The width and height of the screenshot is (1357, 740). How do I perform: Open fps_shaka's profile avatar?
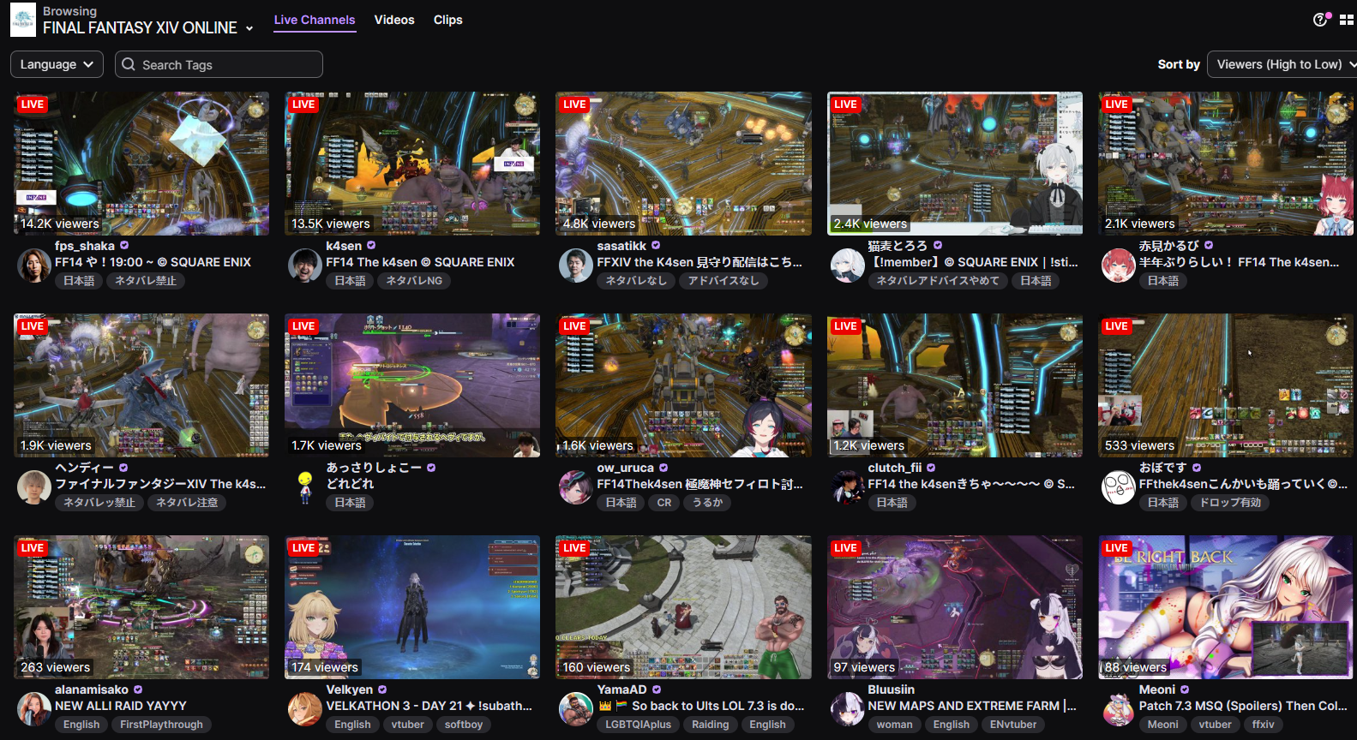point(34,266)
